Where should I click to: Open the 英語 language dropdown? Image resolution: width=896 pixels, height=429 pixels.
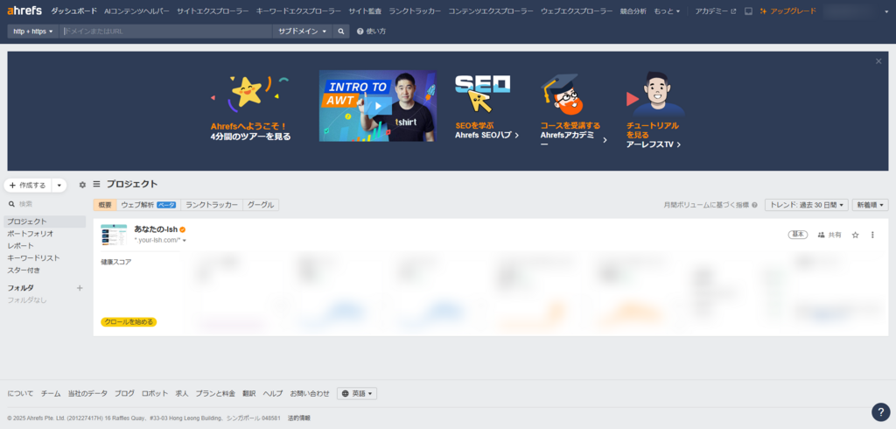tap(357, 393)
